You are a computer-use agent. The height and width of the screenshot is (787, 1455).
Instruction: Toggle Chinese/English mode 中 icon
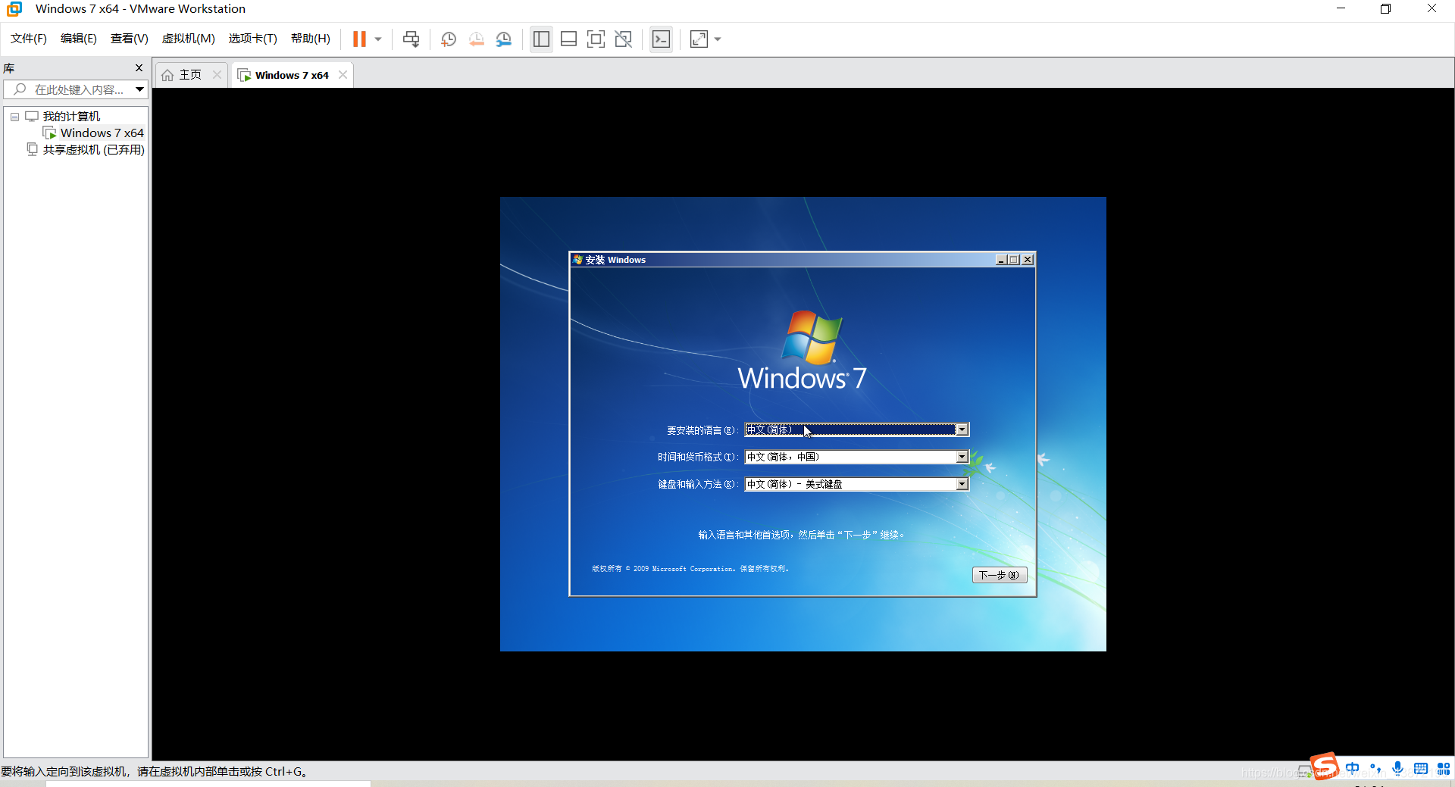pos(1353,768)
